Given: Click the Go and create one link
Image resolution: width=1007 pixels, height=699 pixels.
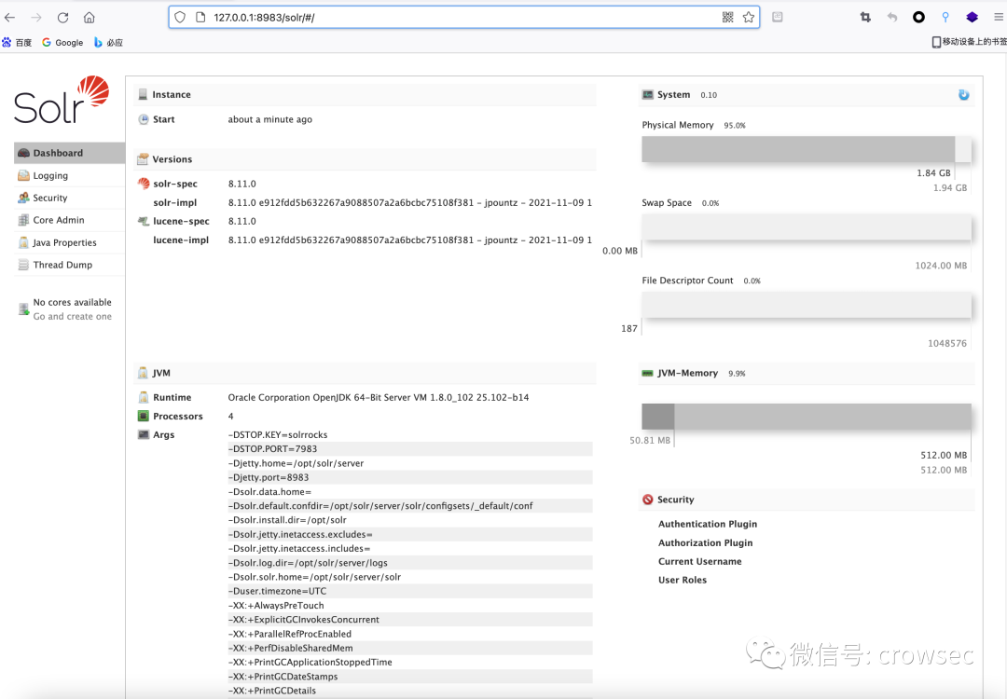Looking at the screenshot, I should pyautogui.click(x=72, y=316).
